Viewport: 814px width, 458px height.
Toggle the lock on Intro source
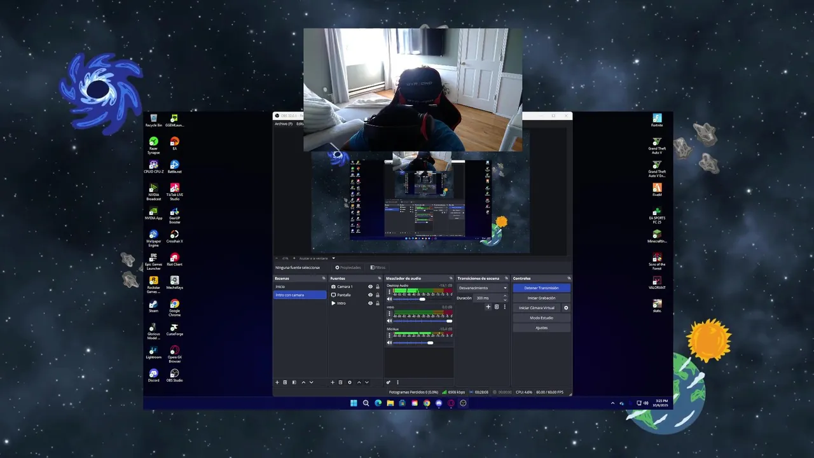tap(378, 303)
